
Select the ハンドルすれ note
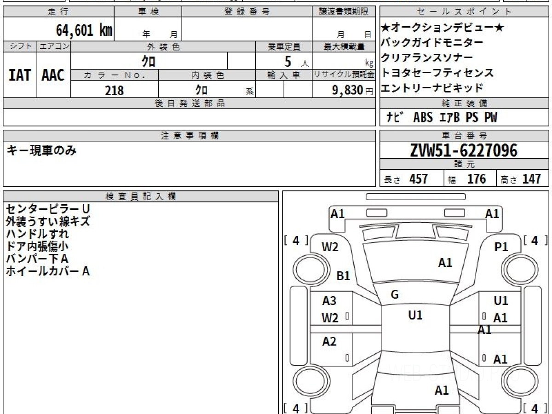point(37,234)
